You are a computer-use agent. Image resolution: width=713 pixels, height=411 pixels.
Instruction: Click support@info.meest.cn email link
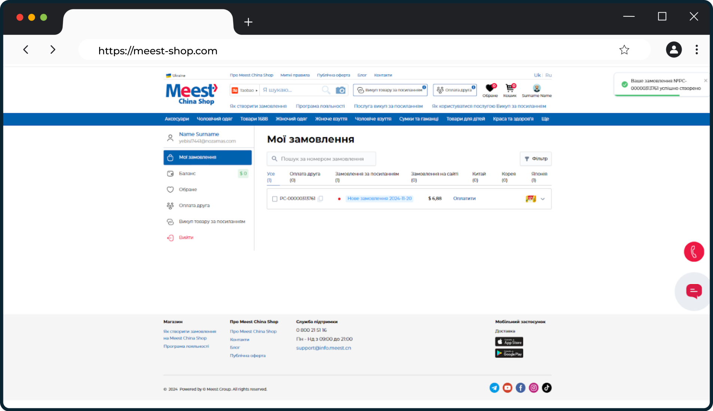tap(324, 348)
